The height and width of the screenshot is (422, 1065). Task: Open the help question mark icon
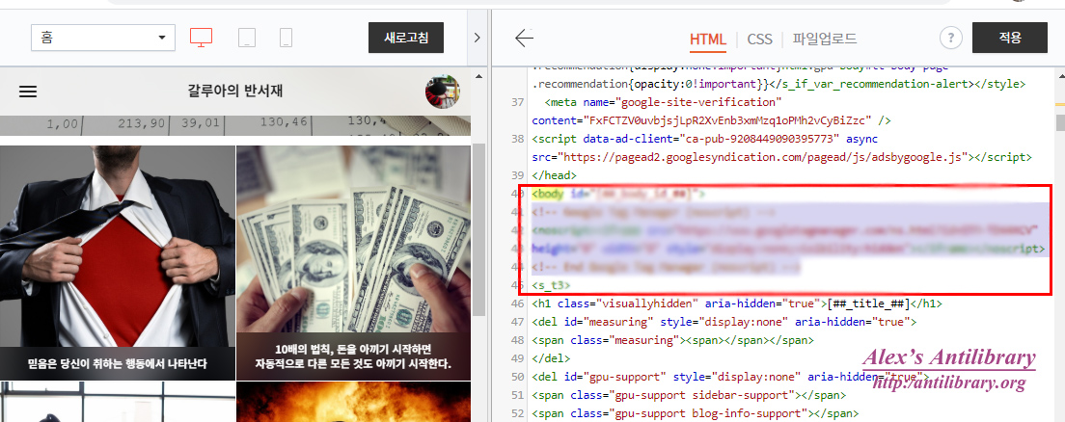coord(951,38)
